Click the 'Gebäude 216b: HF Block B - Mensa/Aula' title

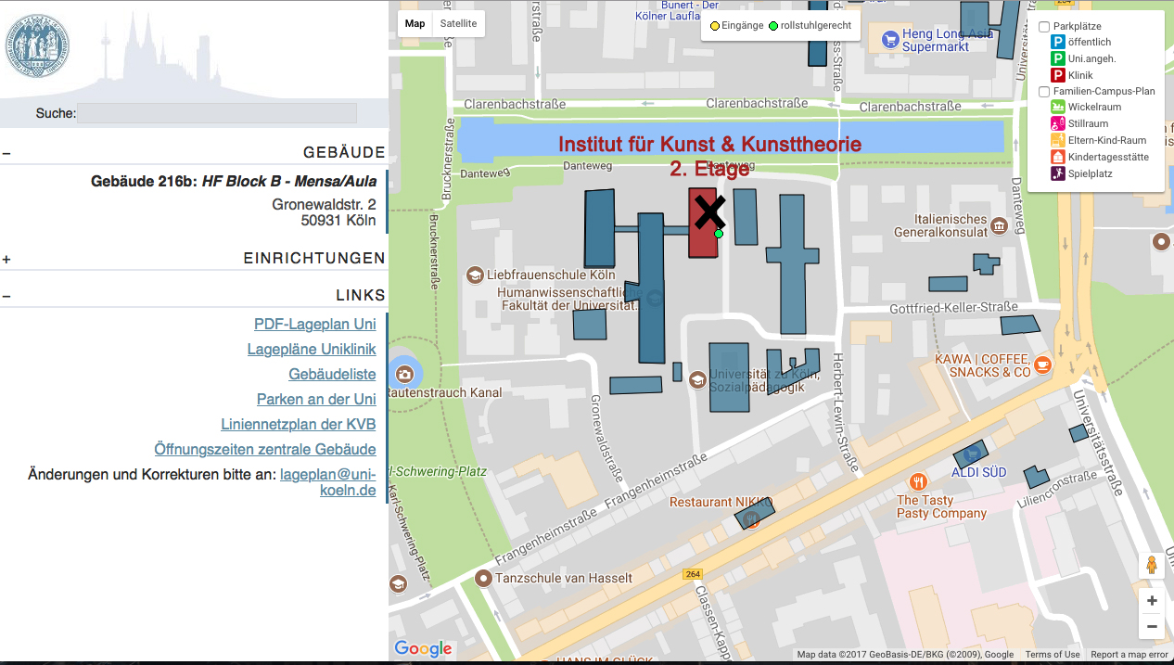coord(234,182)
